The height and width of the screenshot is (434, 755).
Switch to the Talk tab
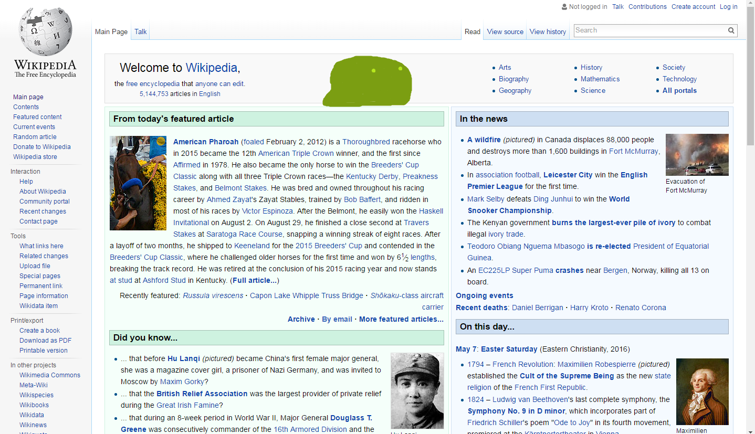[141, 31]
